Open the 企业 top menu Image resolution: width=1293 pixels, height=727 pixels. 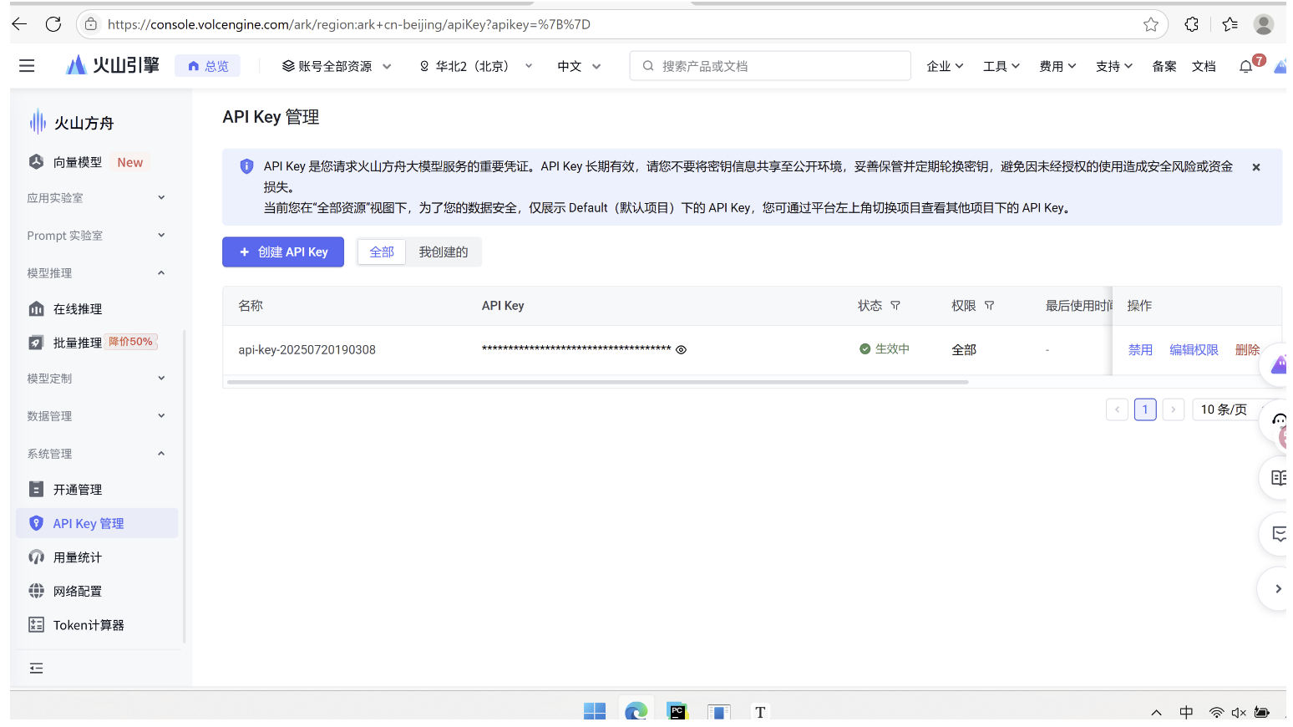[x=945, y=66]
